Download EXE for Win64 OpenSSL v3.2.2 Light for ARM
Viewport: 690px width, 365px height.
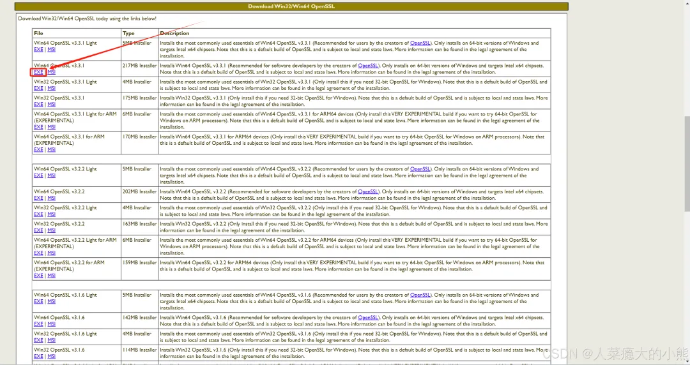38,253
